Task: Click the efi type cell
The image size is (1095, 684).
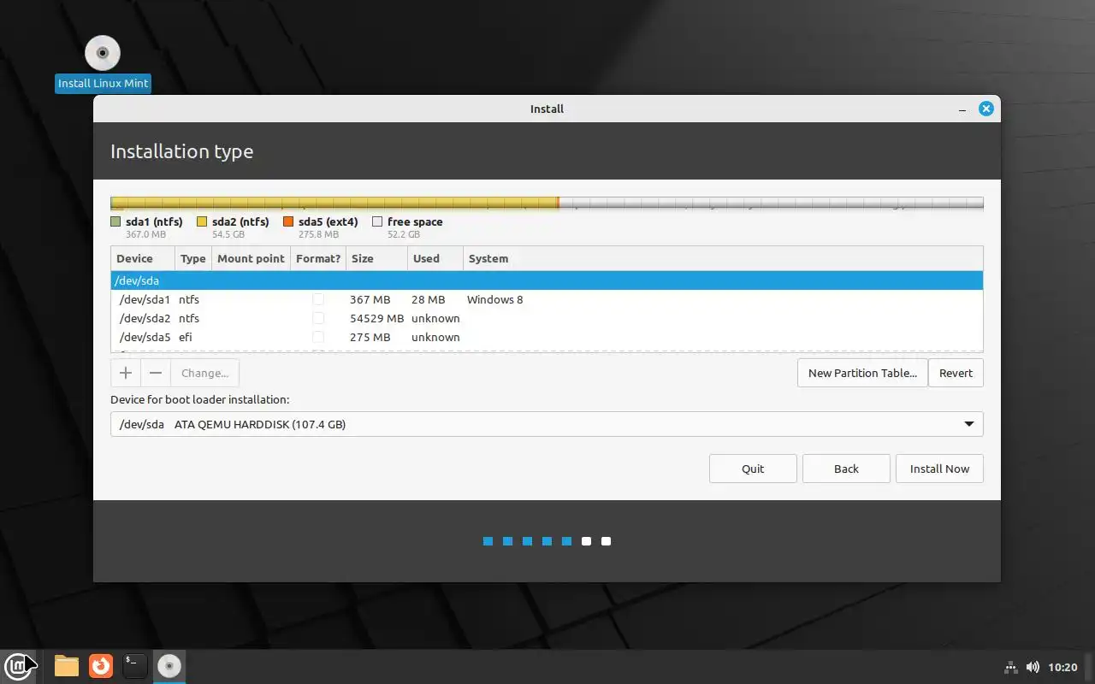Action: [186, 337]
